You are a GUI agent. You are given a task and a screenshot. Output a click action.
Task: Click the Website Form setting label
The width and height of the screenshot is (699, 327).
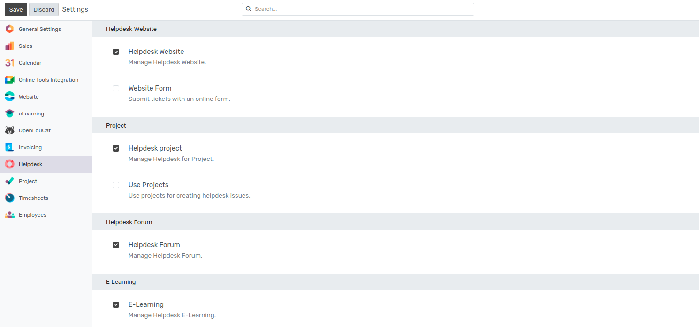click(150, 88)
